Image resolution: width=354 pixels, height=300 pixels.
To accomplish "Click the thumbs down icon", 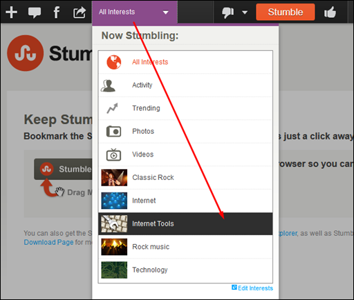I will [x=227, y=12].
